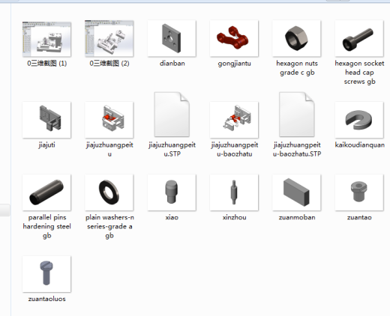Click the label 'jiajuzhuangpeitu-baozhatu.STP'

[297, 149]
